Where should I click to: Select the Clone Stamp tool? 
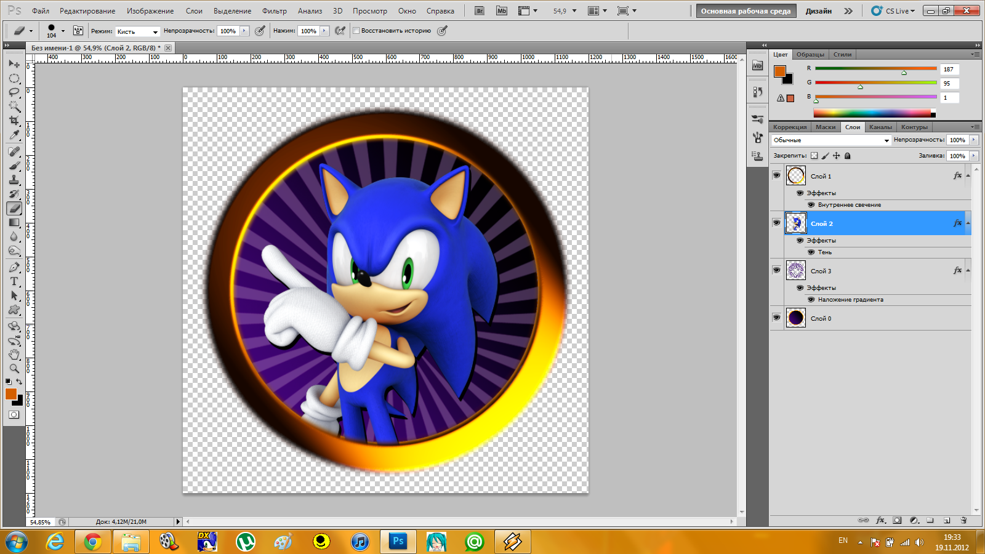point(14,180)
